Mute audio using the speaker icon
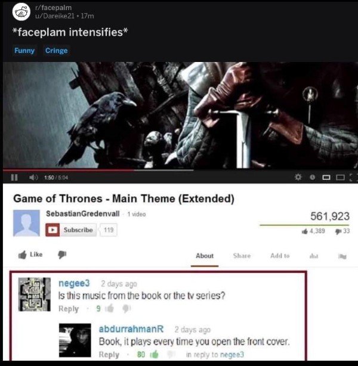This screenshot has width=358, height=366. pos(33,178)
